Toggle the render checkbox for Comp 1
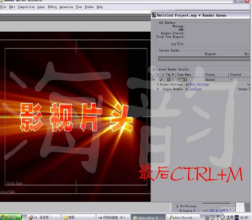252x220 pixels. coord(161,80)
